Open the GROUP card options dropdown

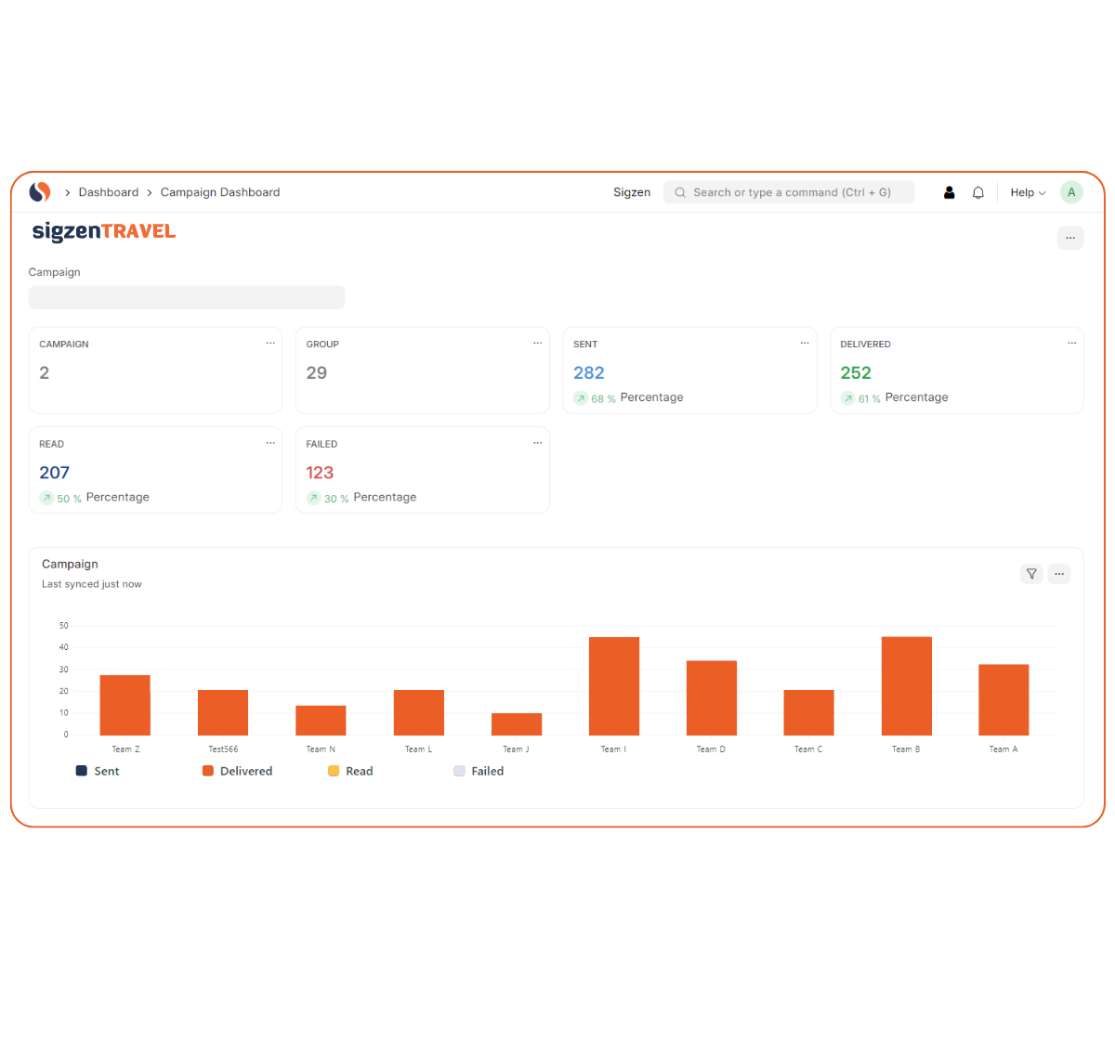[x=537, y=344]
